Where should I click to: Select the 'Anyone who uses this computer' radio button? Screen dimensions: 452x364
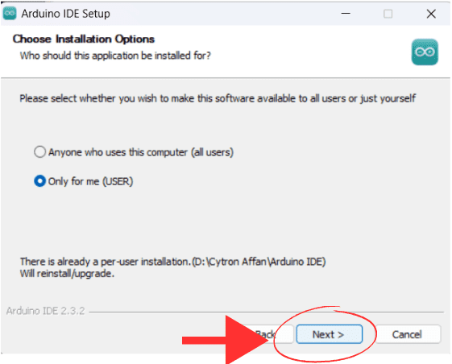click(x=39, y=152)
